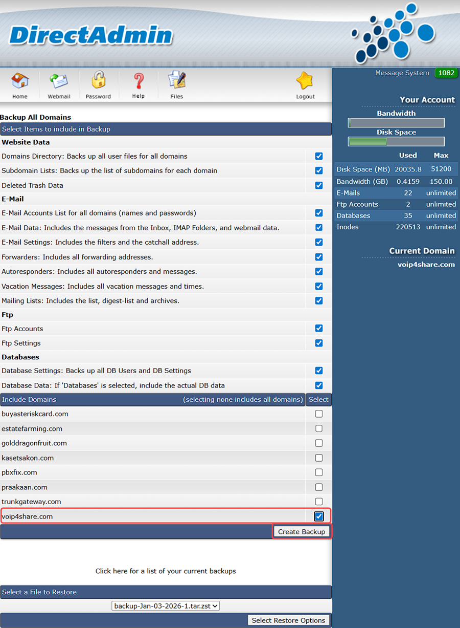Open the backup file restore dropdown
The height and width of the screenshot is (628, 460).
(166, 606)
